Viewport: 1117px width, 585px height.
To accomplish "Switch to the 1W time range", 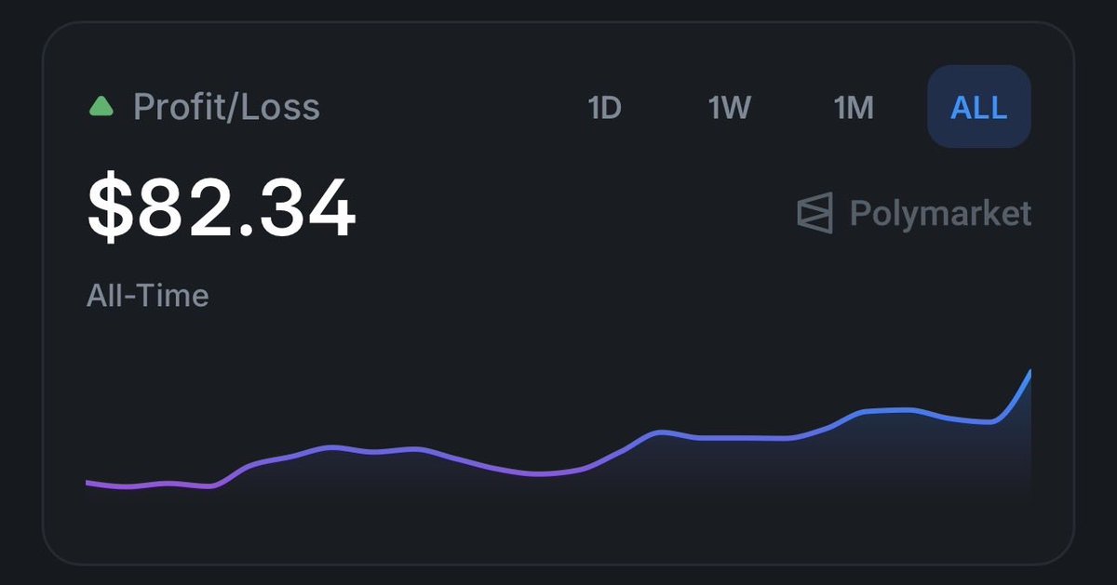I will (729, 108).
